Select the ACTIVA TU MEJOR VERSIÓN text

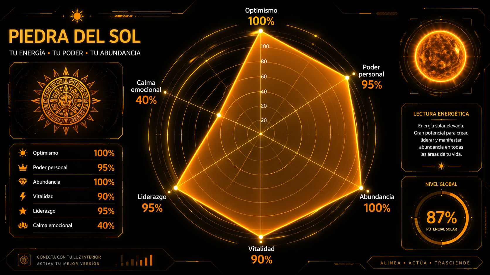click(x=68, y=264)
